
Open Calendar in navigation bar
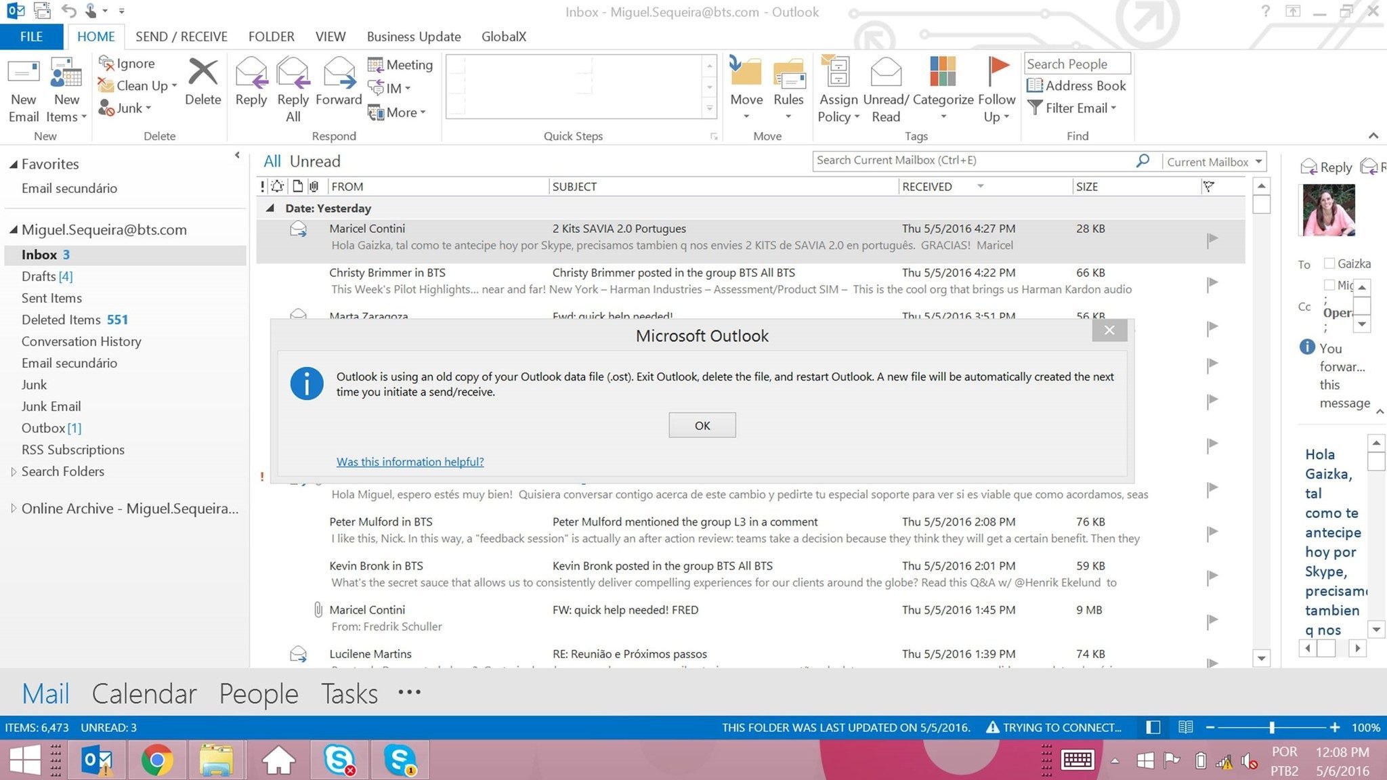[x=144, y=693]
